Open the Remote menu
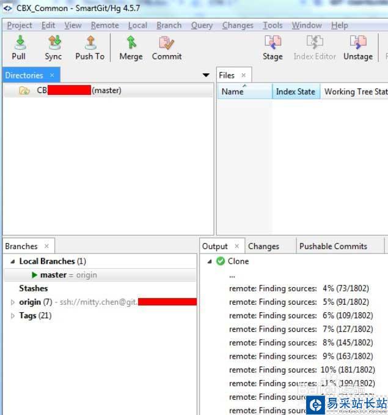The image size is (388, 415). (x=105, y=26)
